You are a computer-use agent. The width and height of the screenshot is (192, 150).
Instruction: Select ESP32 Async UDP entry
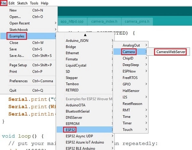[x=85, y=136]
